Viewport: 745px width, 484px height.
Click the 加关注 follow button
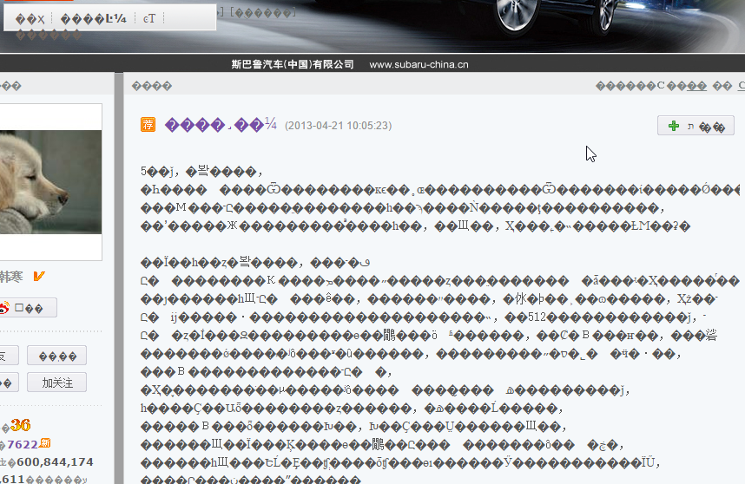tap(57, 383)
